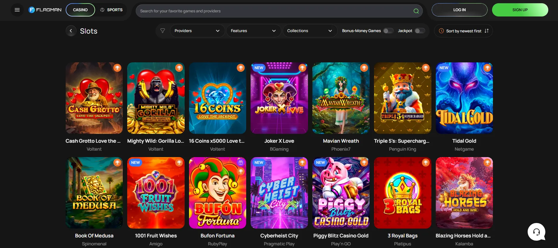Click the search magnifier icon
This screenshot has height=248, width=558.
pyautogui.click(x=416, y=11)
